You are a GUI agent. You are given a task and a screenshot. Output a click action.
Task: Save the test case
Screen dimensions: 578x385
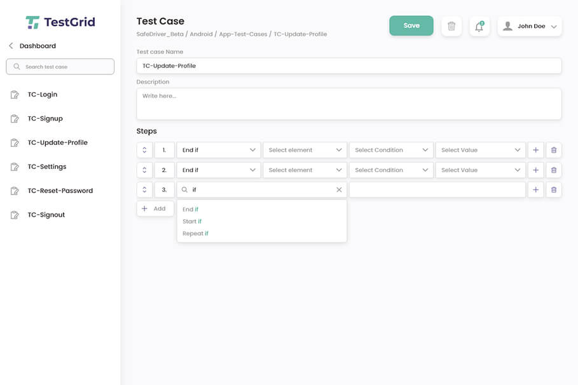tap(411, 25)
